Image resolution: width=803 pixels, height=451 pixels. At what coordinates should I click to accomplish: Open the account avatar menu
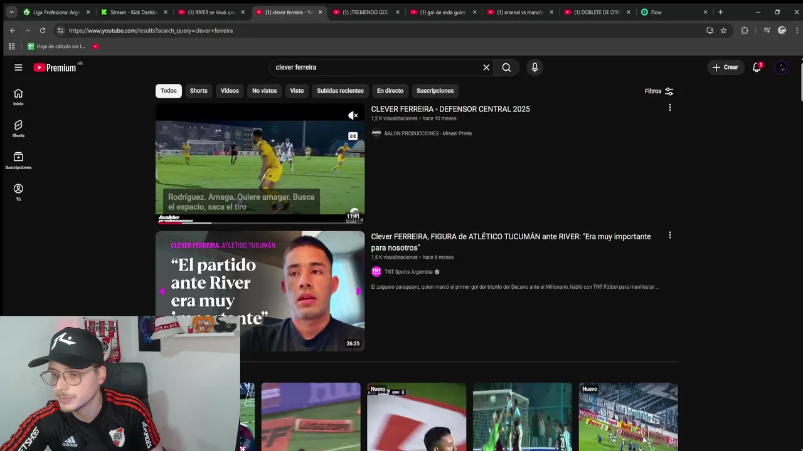[x=781, y=68]
